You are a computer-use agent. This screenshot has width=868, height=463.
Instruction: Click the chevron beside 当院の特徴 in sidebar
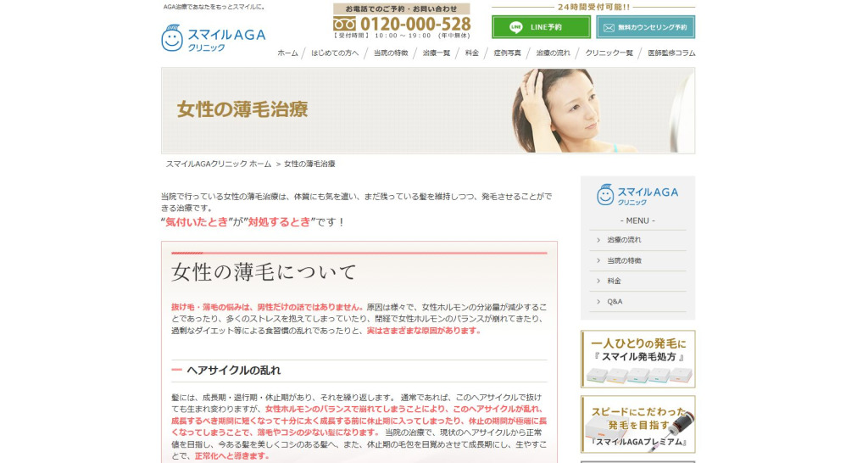[x=598, y=260]
